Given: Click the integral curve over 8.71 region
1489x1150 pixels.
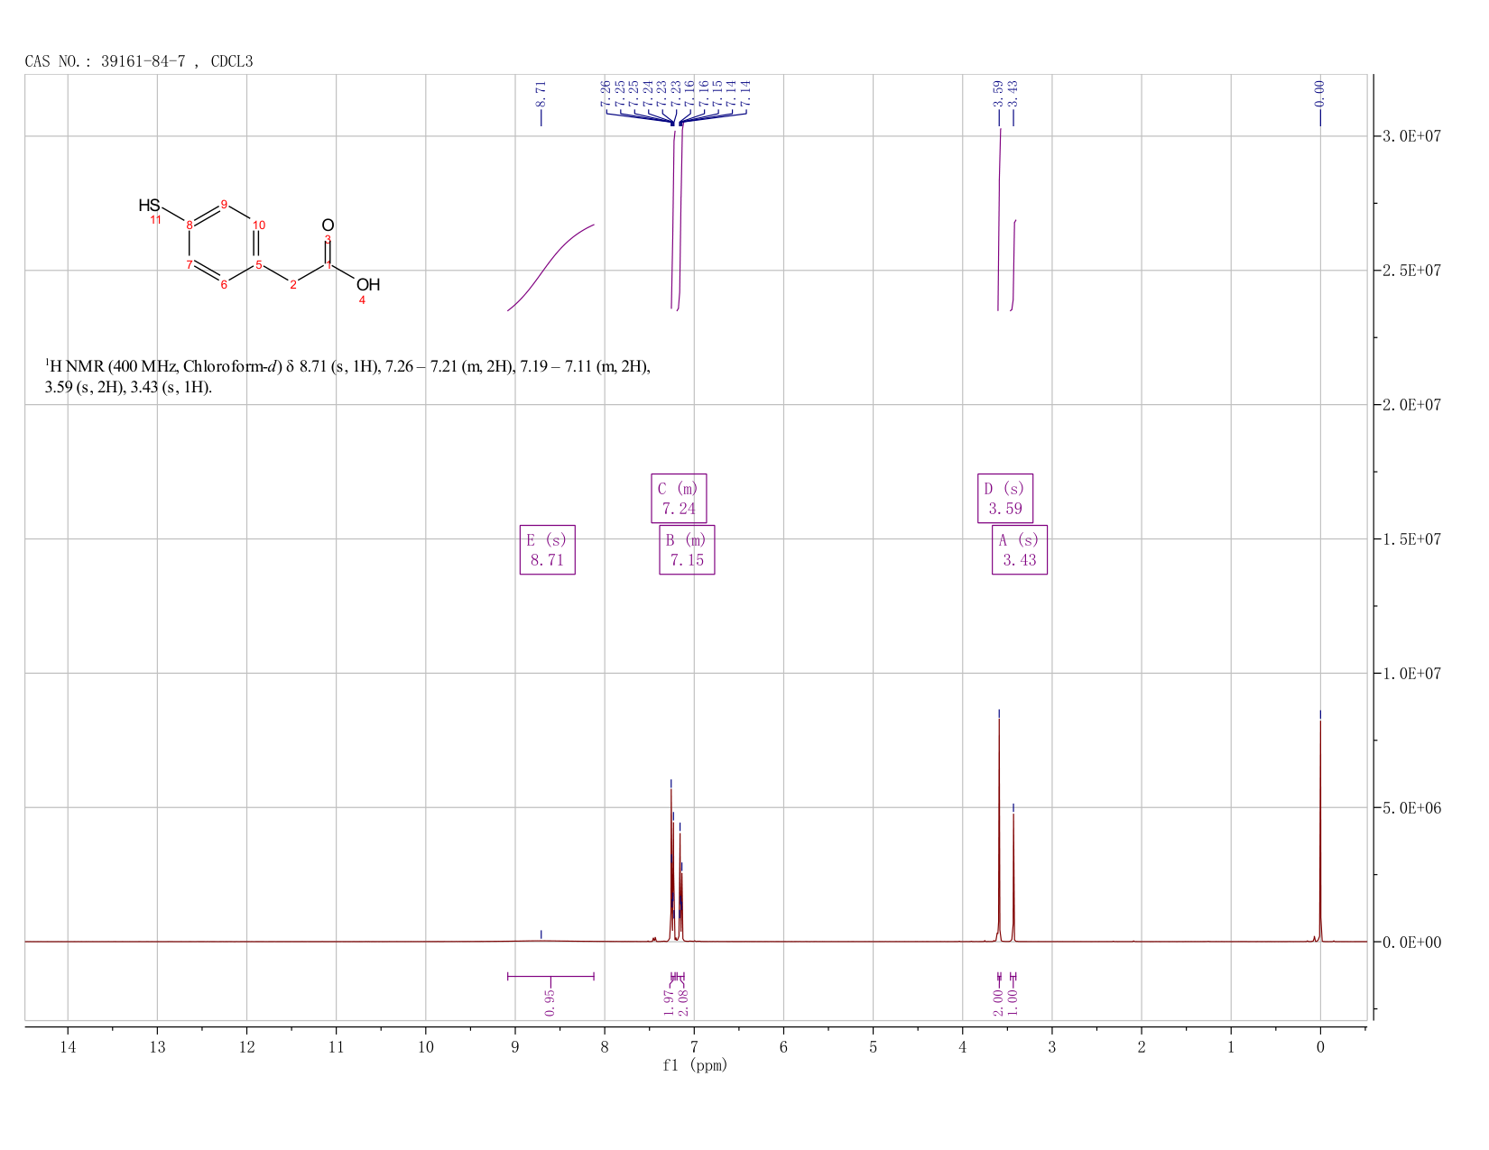Looking at the screenshot, I should [x=550, y=266].
